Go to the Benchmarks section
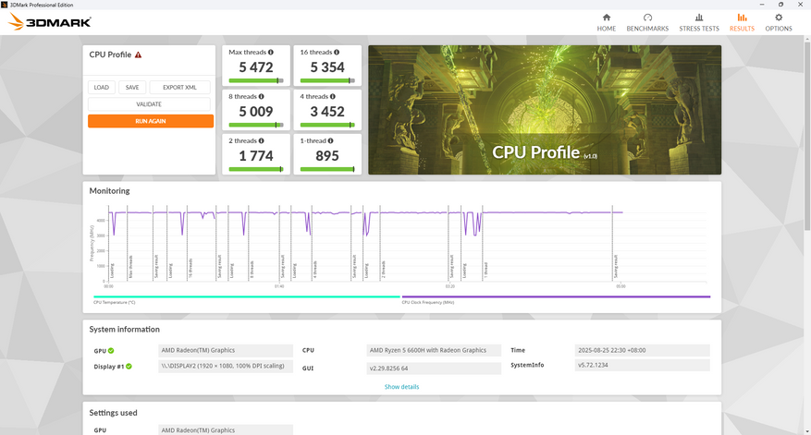The height and width of the screenshot is (435, 811). coord(647,23)
